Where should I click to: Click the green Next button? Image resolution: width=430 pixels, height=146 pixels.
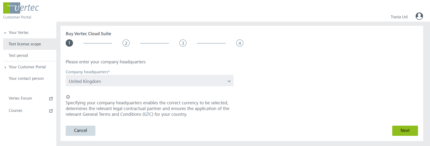point(405,131)
